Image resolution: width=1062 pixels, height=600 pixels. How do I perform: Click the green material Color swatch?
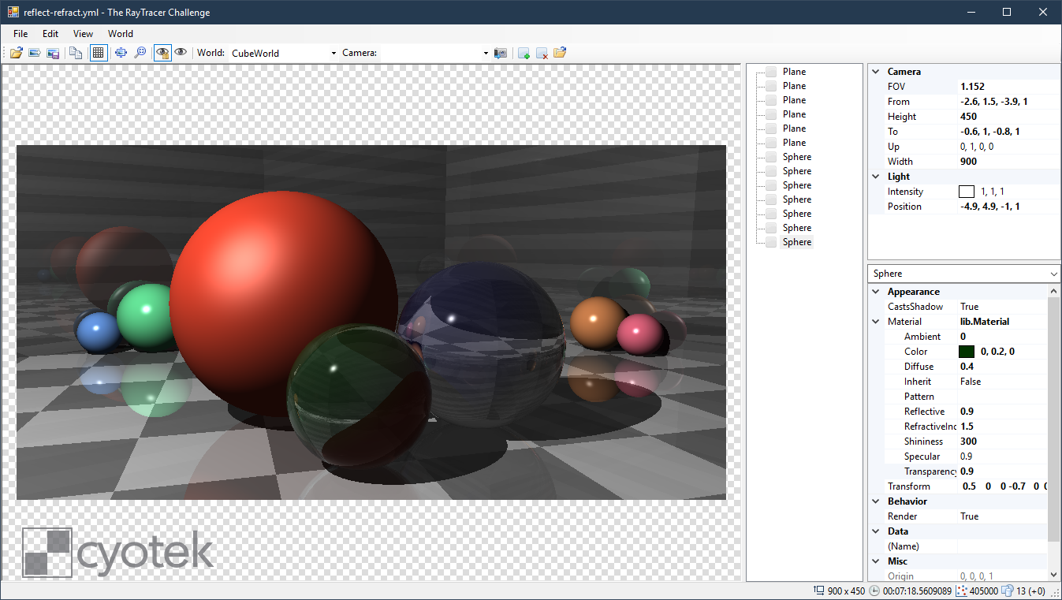(x=967, y=351)
